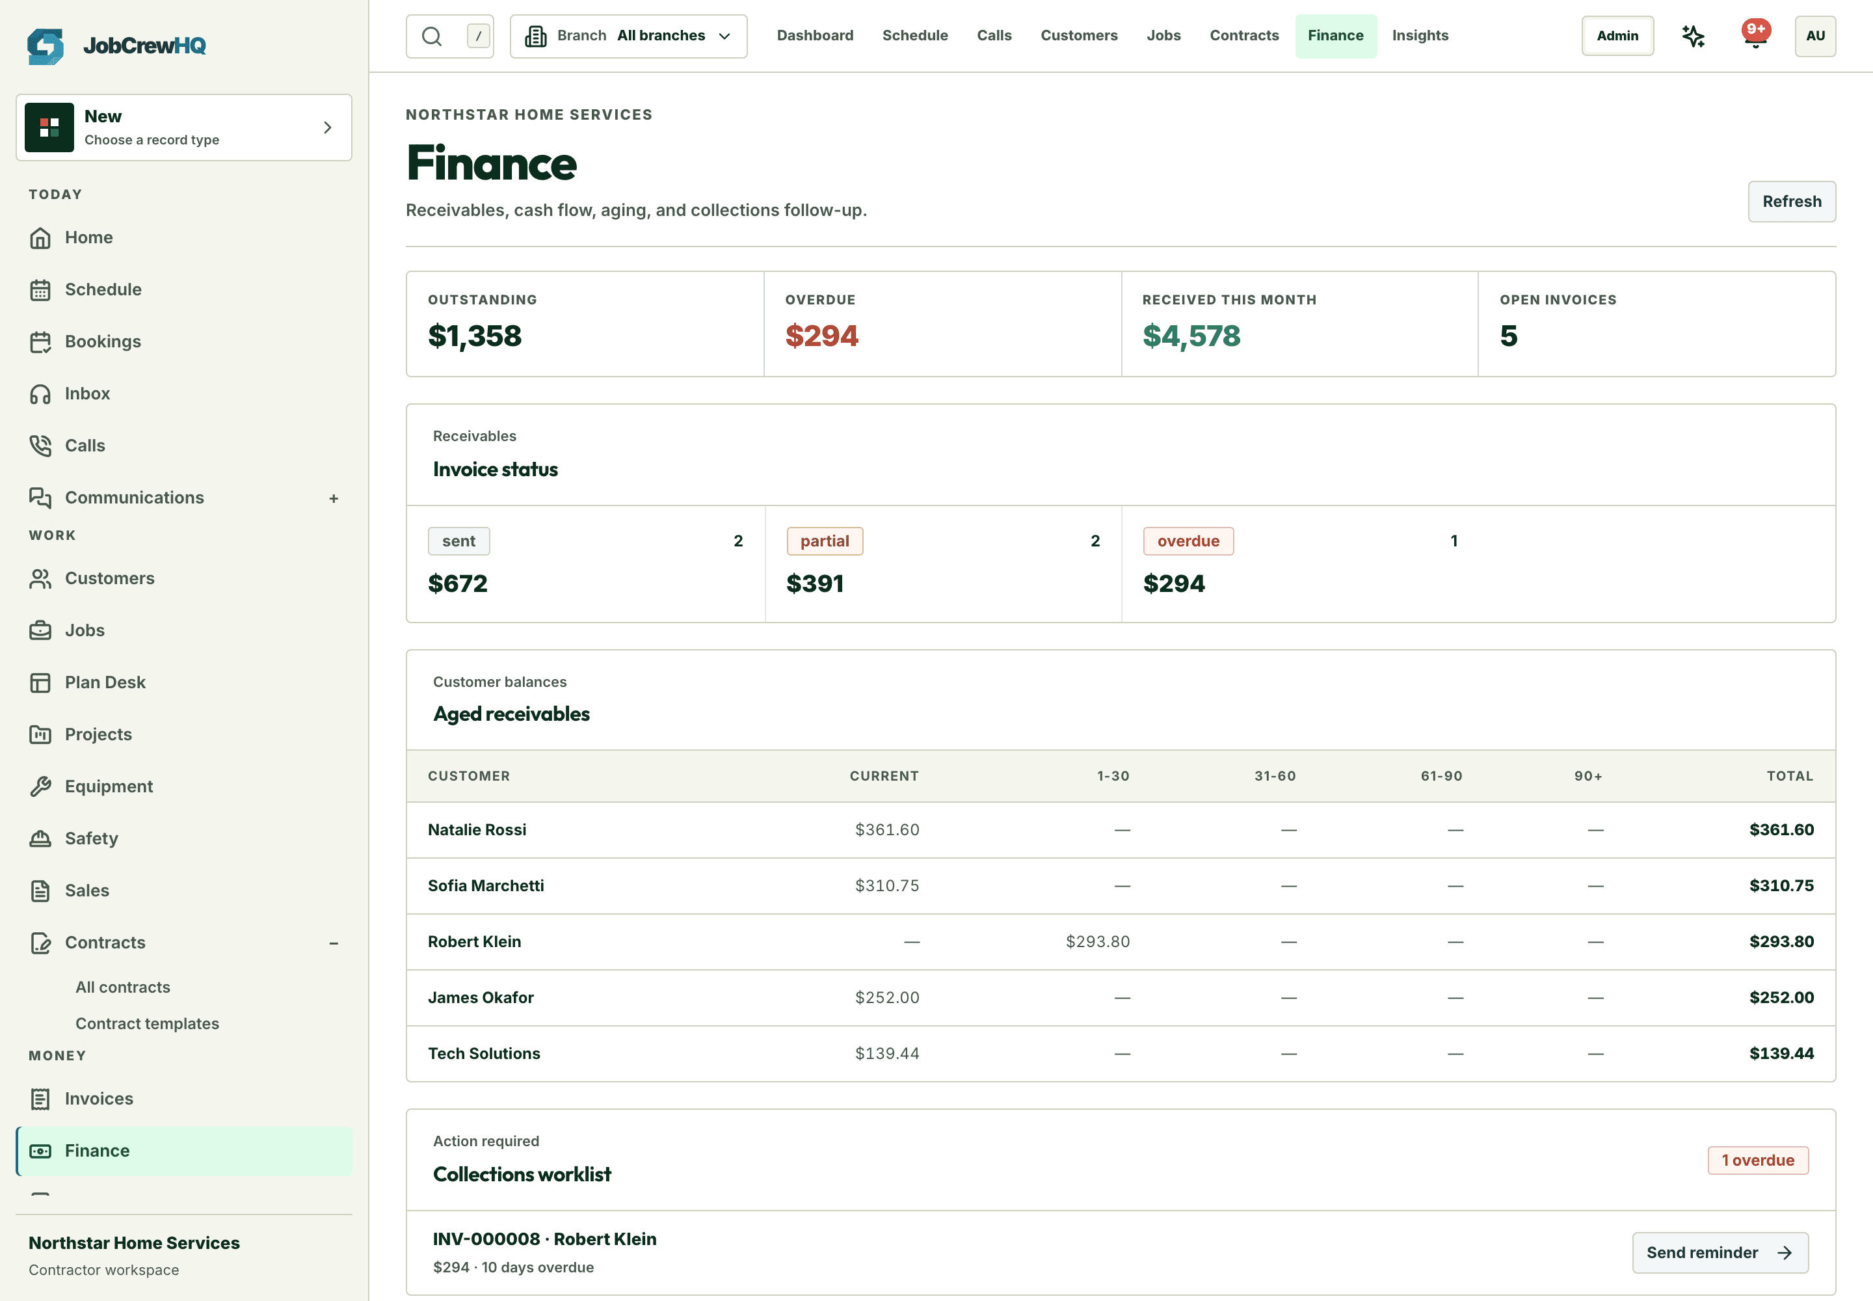Click the branch building icon
Screen dimensions: 1873x1301
535,36
